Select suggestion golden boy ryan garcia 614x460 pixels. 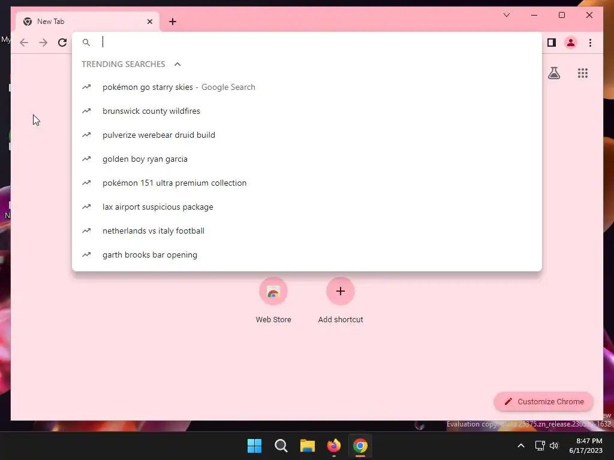[307, 159]
